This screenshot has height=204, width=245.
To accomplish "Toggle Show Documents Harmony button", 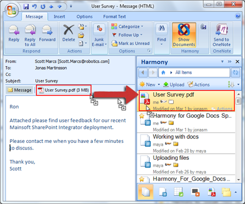I will 184,35.
